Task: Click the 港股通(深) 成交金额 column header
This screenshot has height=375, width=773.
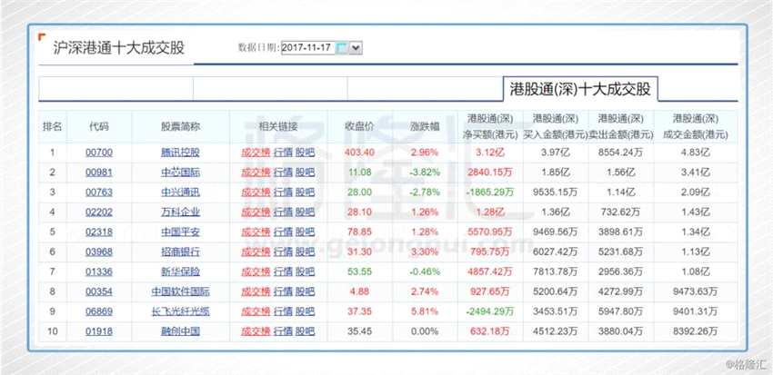Action: [x=696, y=126]
